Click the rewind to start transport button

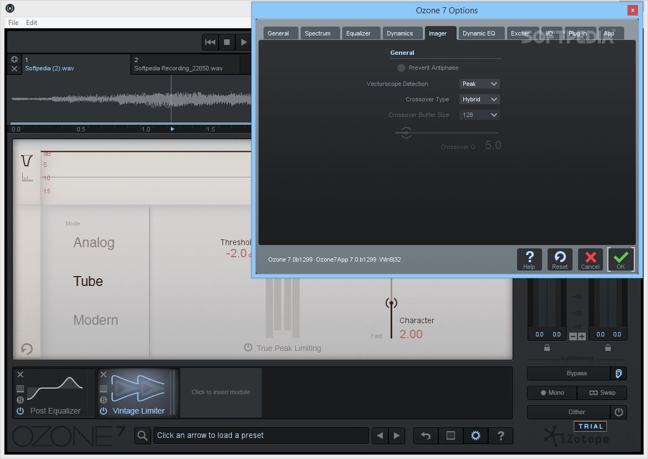(210, 42)
